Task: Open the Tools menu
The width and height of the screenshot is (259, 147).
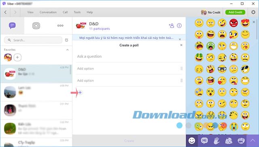Action: coord(77,12)
